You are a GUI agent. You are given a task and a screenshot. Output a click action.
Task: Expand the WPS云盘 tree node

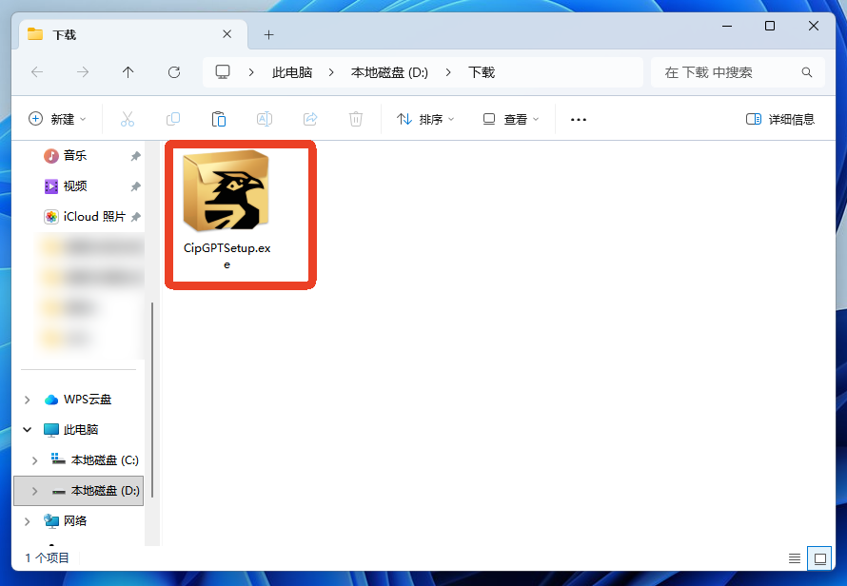(28, 400)
